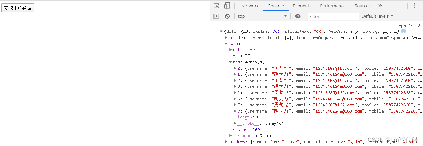Switch to the Performance tab

(333, 6)
